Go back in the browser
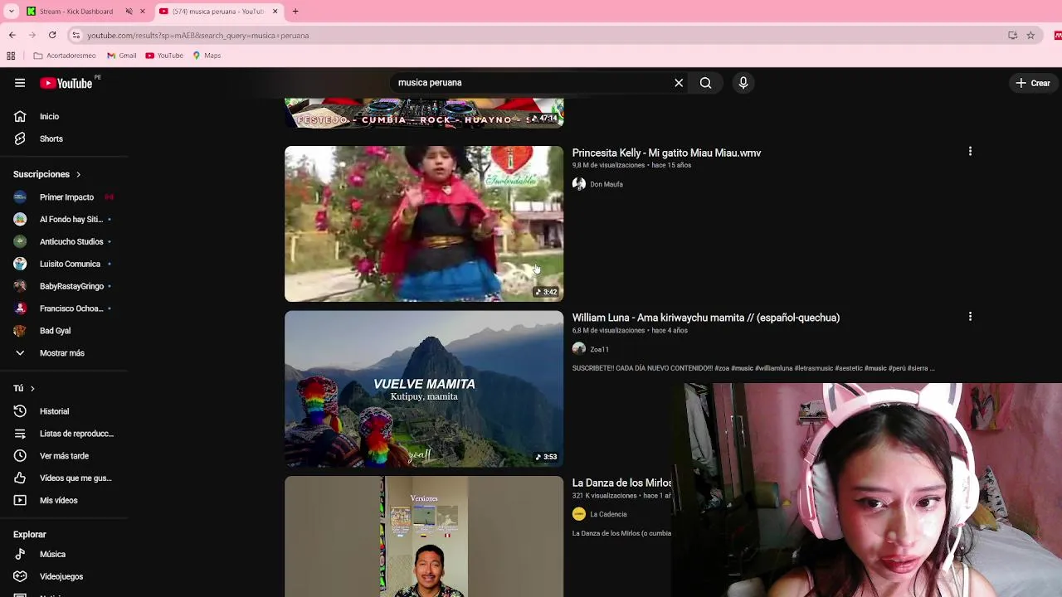Screen dimensions: 1062x597 [x=12, y=35]
